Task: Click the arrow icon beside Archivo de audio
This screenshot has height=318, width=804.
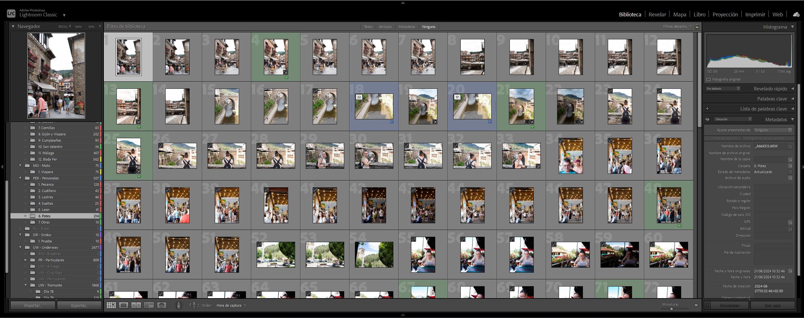Action: (790, 178)
